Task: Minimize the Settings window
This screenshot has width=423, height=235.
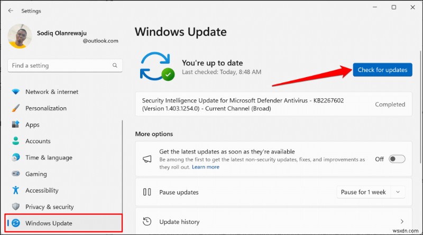Action: 375,7
